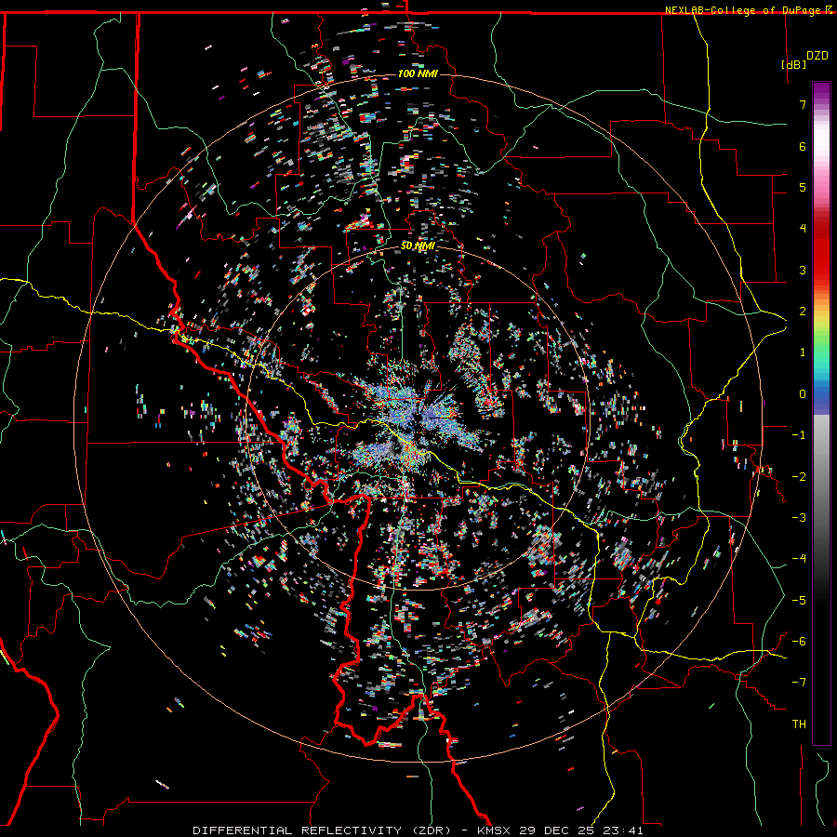Click the NEXLAB-College of DuPage watermark text
This screenshot has width=837, height=837.
coord(748,10)
